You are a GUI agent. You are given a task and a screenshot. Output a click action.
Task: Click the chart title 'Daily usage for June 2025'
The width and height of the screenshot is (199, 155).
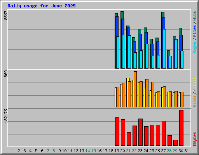[x=42, y=6]
